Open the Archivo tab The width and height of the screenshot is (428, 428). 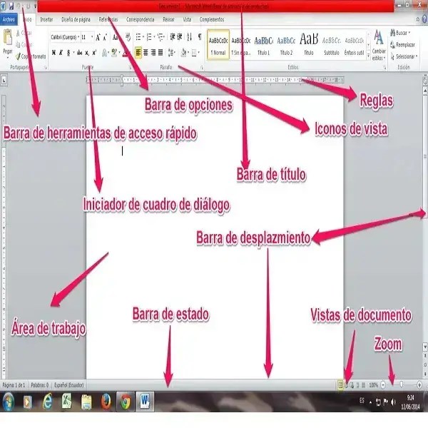click(x=9, y=19)
